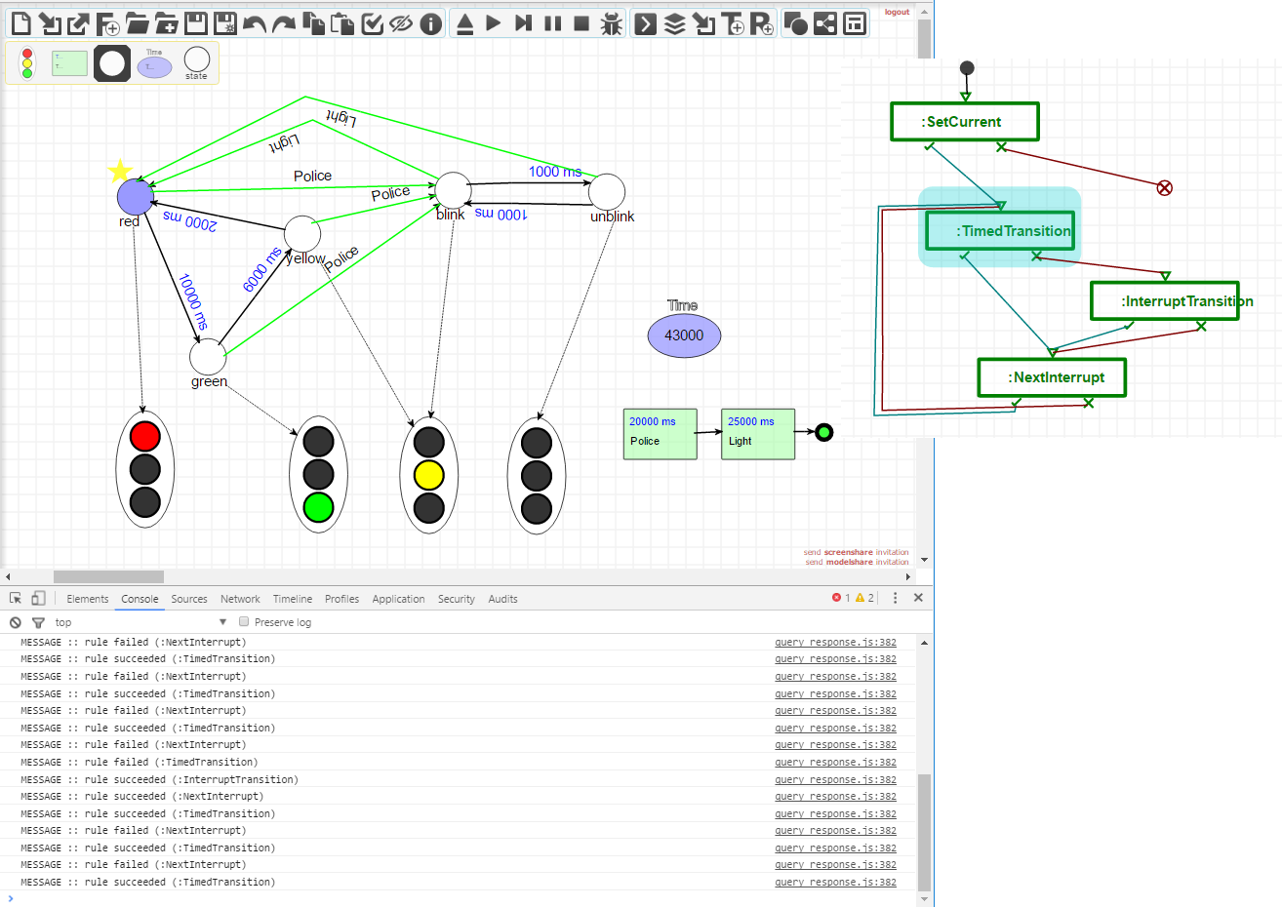
Task: Open the Sources tab
Action: point(189,599)
